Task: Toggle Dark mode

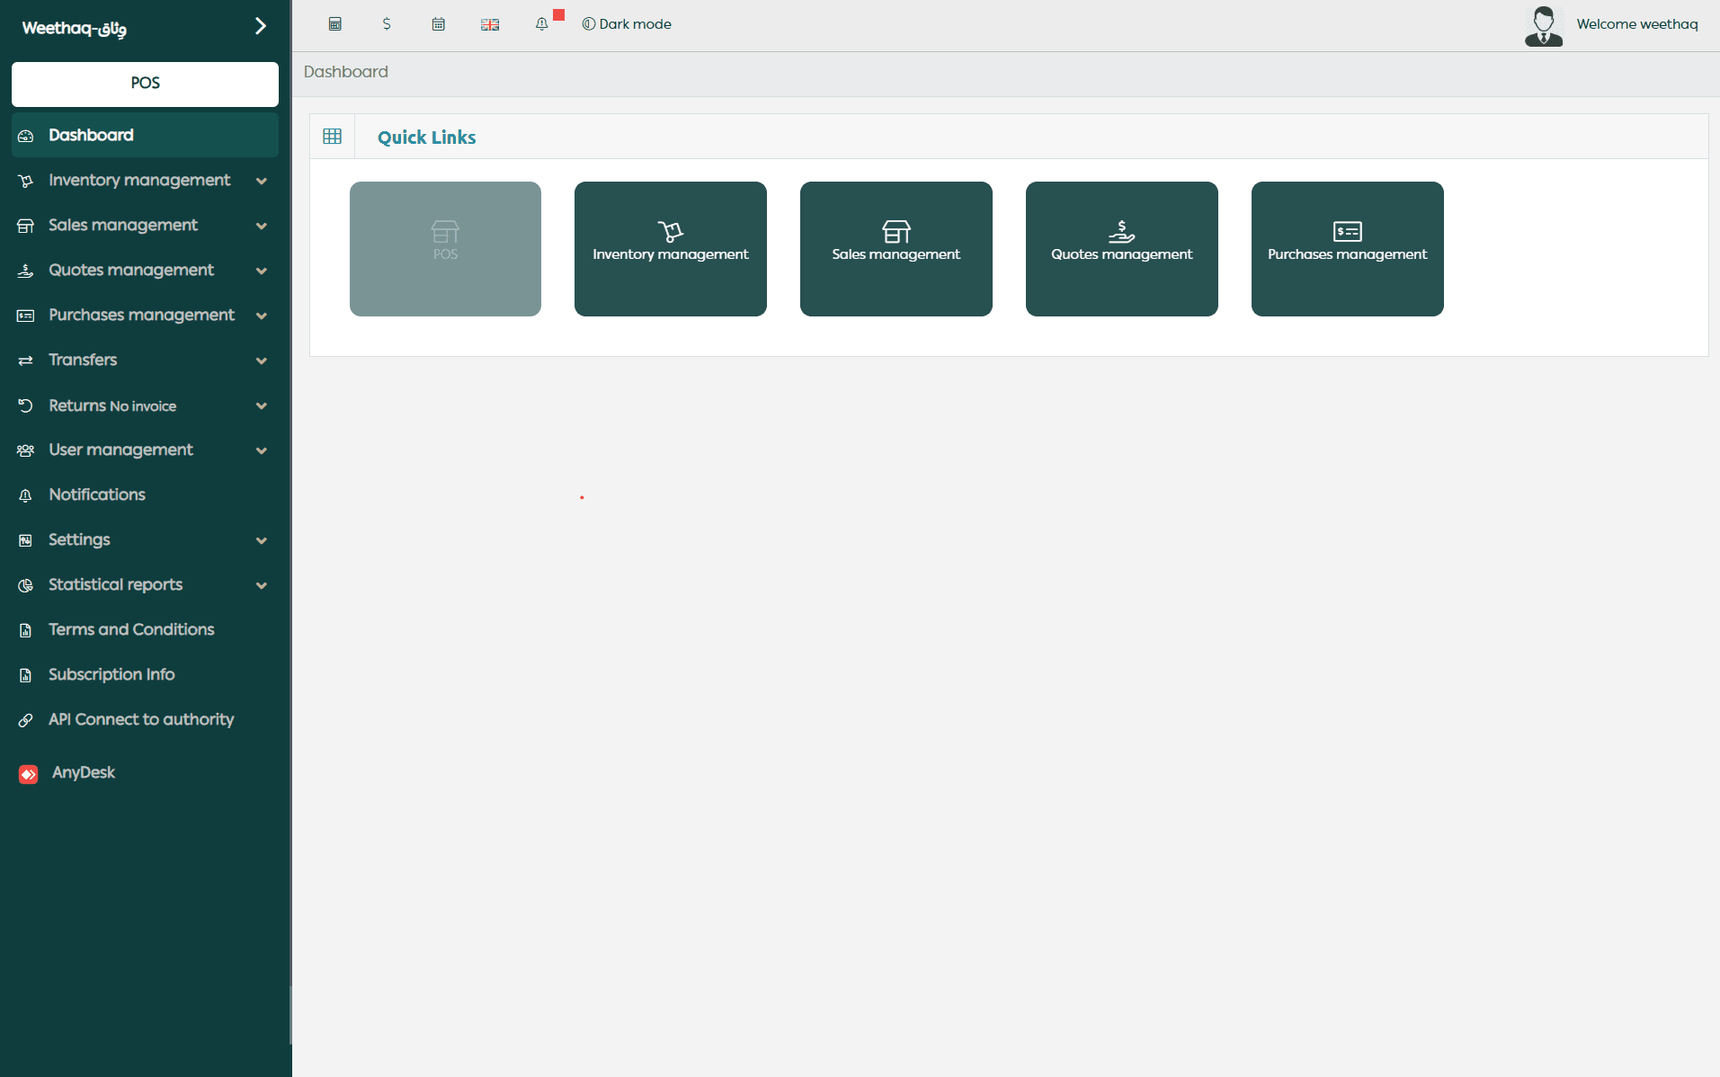Action: [x=627, y=24]
